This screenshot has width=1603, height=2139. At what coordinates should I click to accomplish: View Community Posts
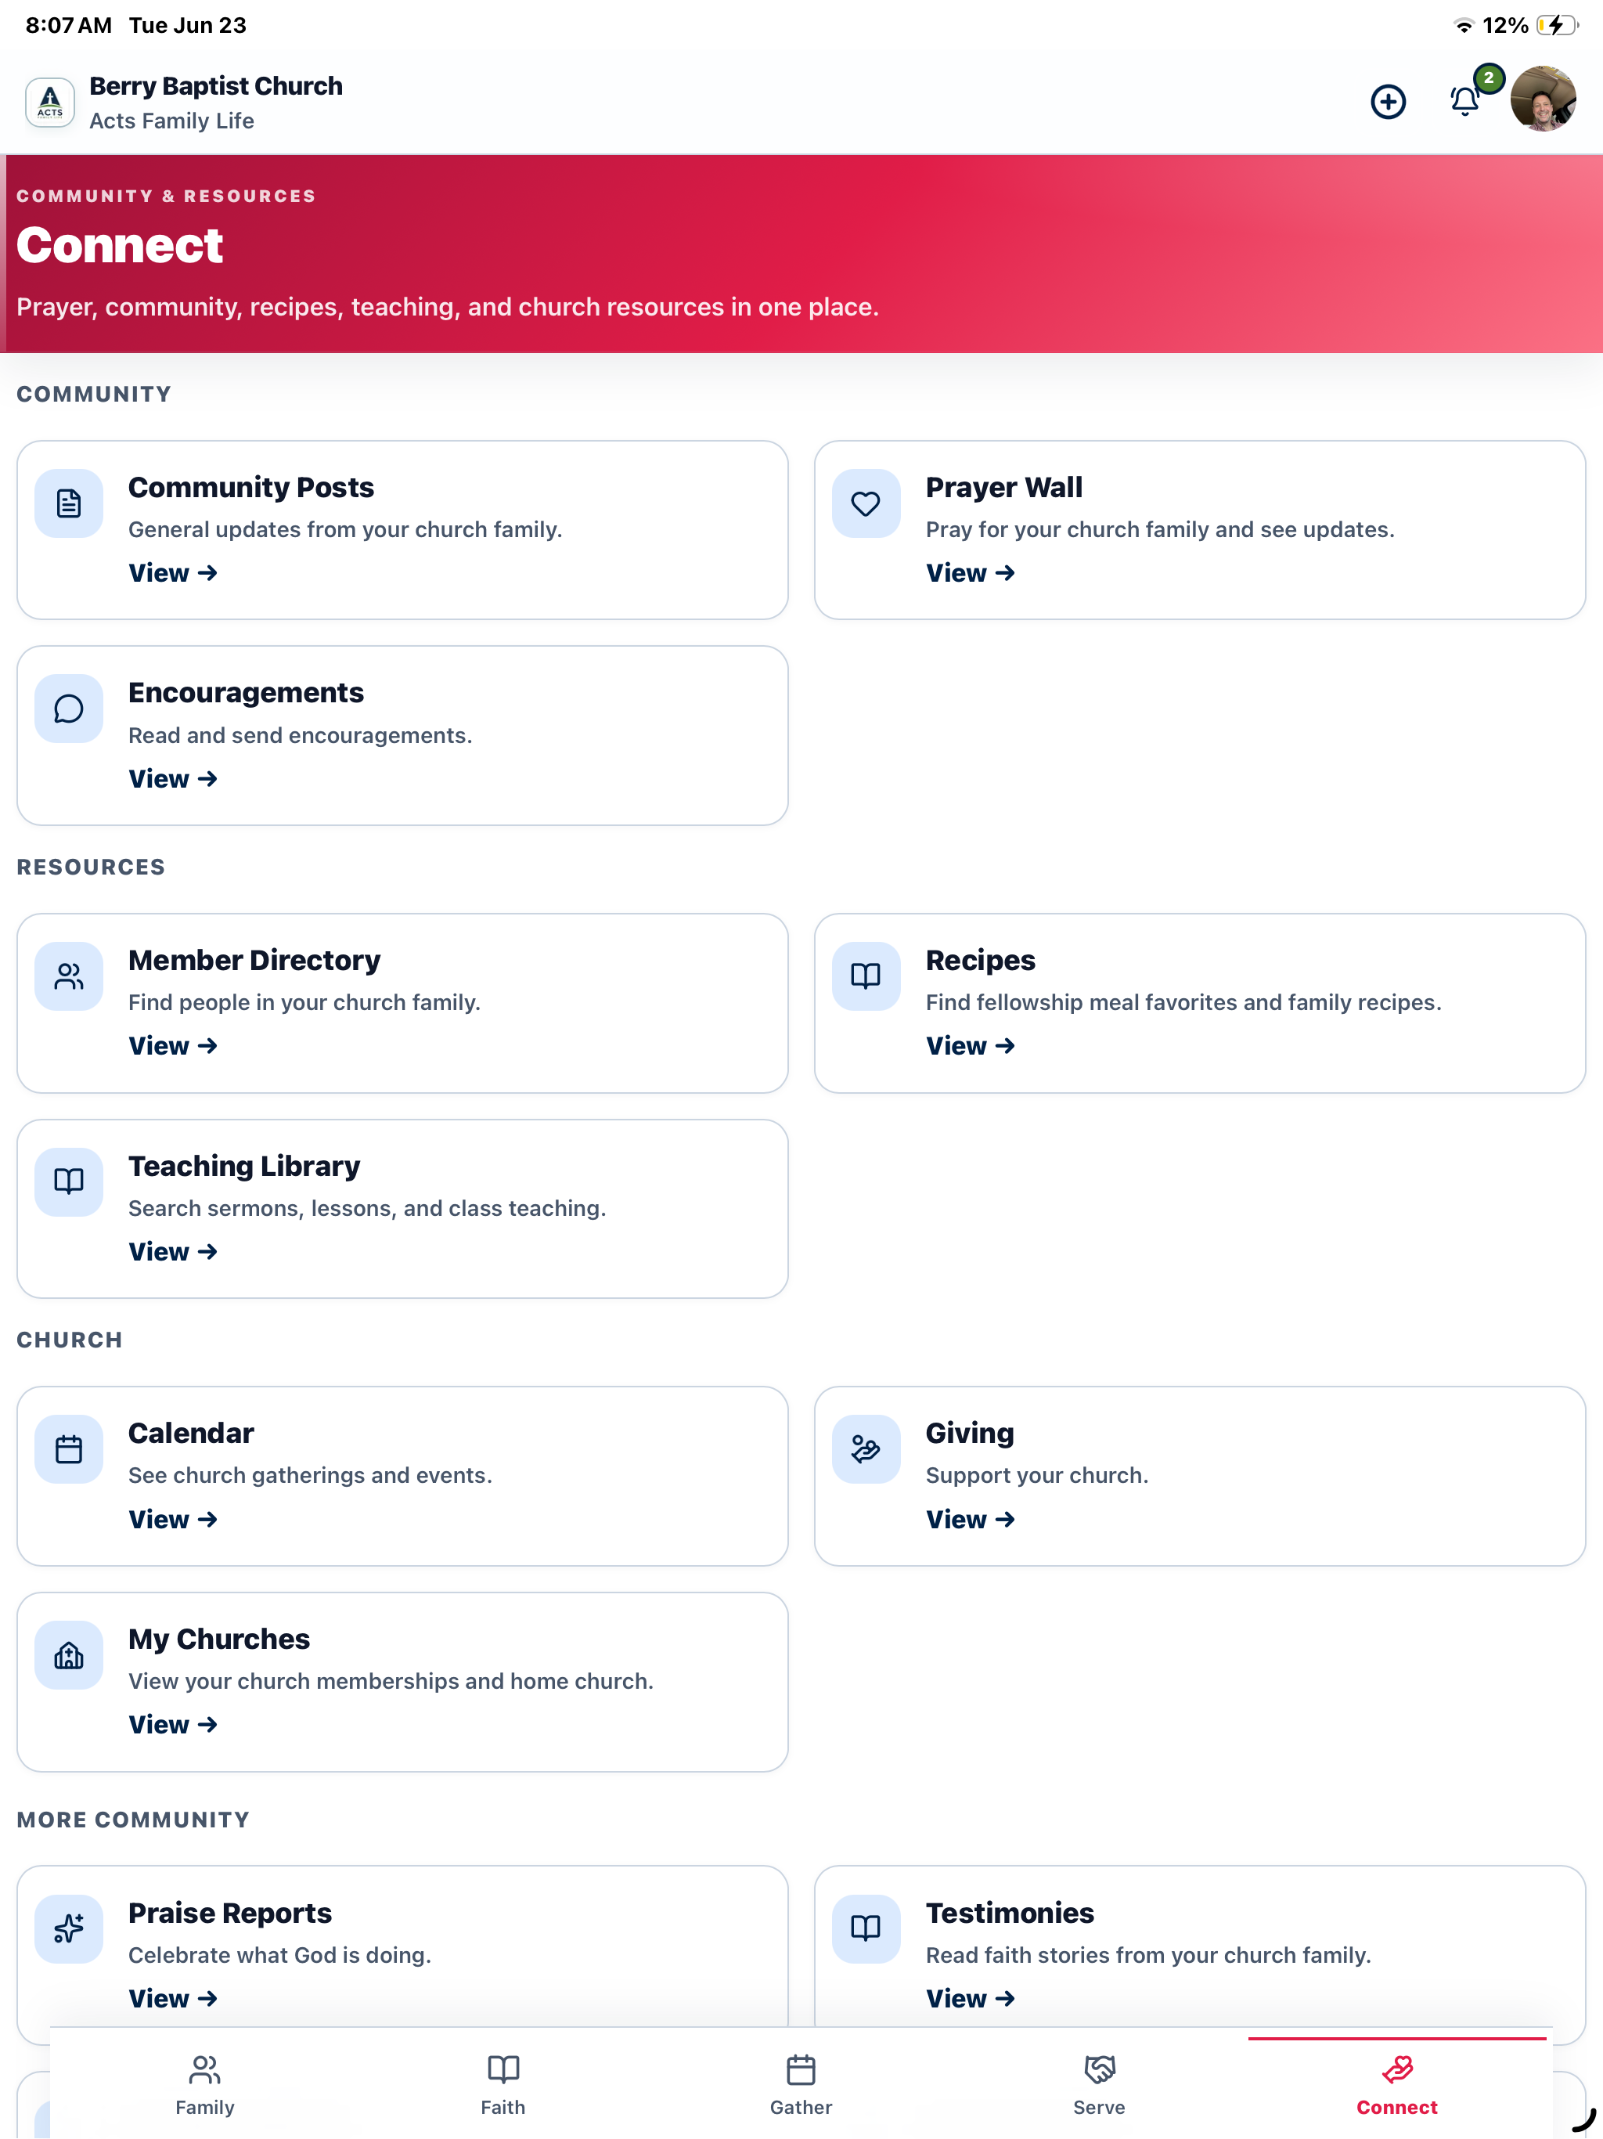point(173,572)
